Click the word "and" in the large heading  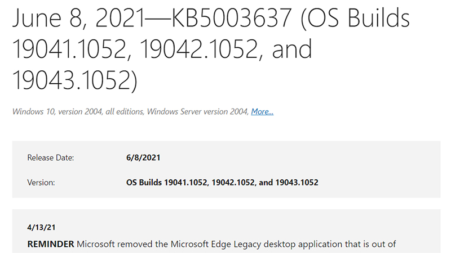tap(292, 51)
